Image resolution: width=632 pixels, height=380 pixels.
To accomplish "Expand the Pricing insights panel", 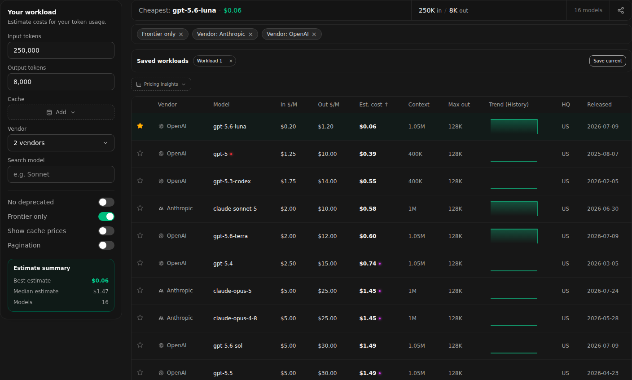I will click(161, 84).
